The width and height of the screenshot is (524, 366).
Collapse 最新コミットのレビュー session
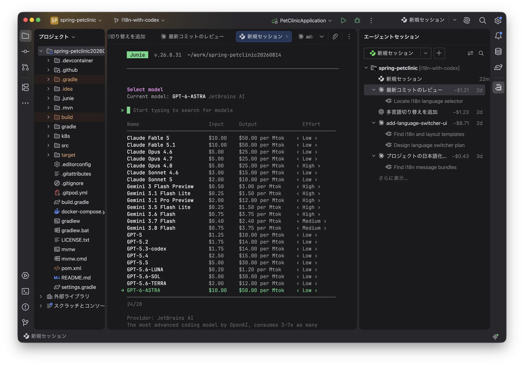(x=374, y=90)
